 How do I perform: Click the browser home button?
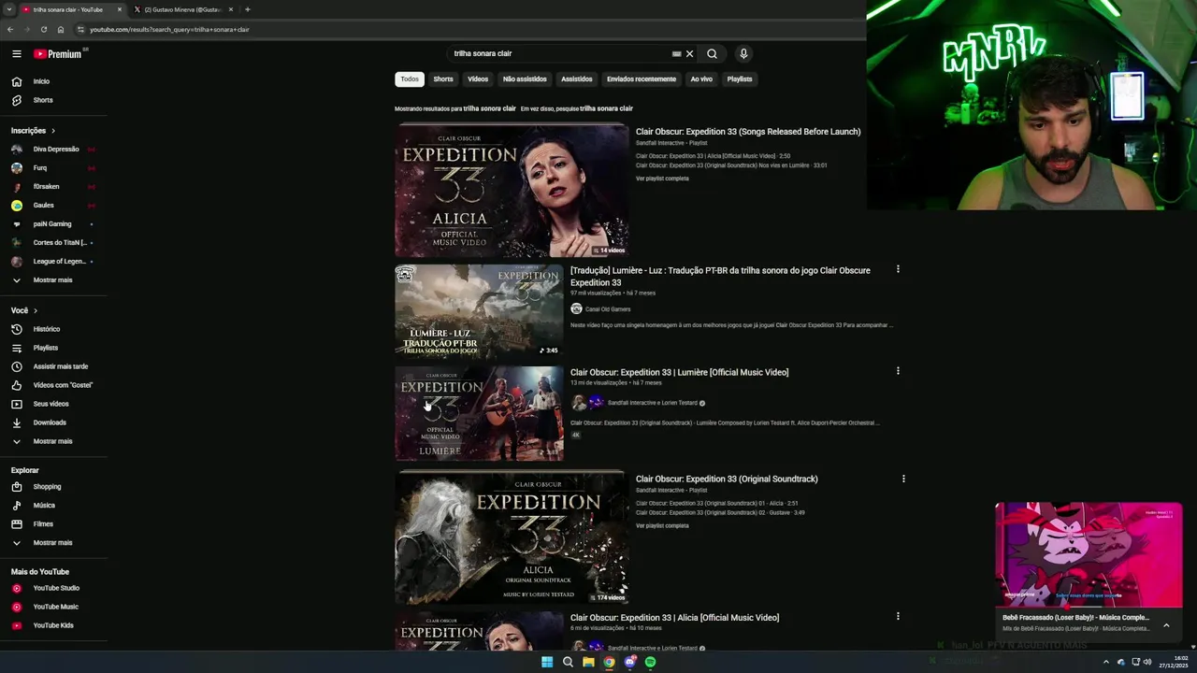61,29
